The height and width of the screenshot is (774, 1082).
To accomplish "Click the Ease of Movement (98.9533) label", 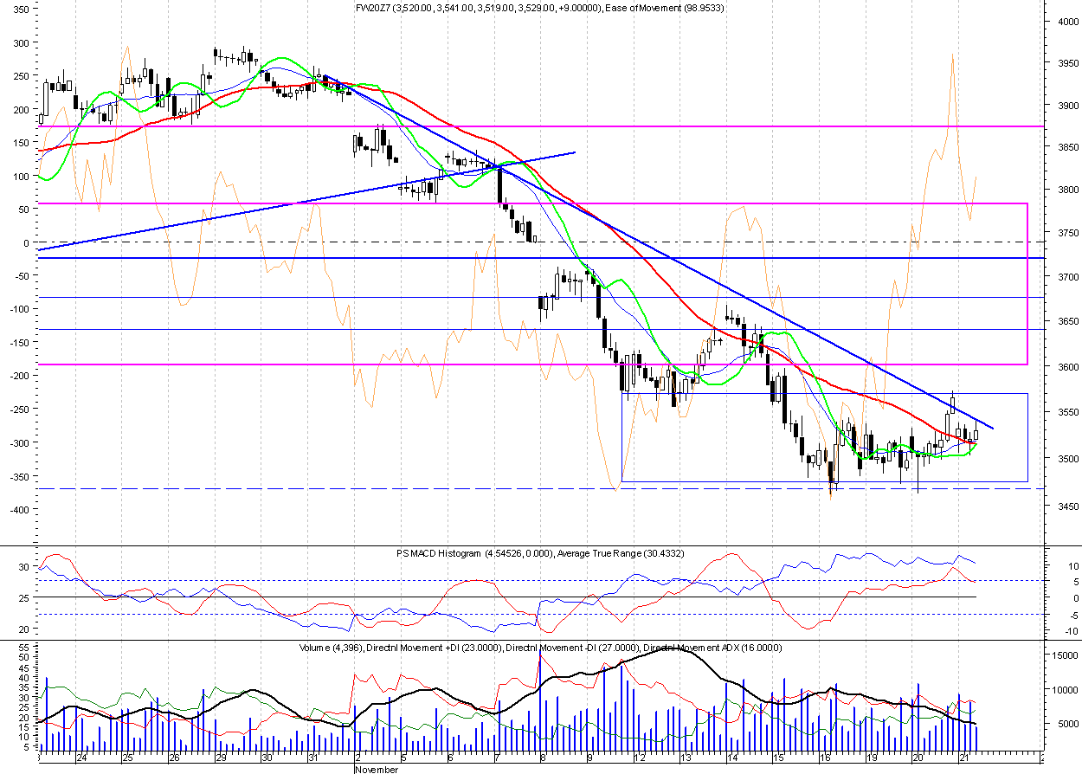I will pyautogui.click(x=663, y=8).
